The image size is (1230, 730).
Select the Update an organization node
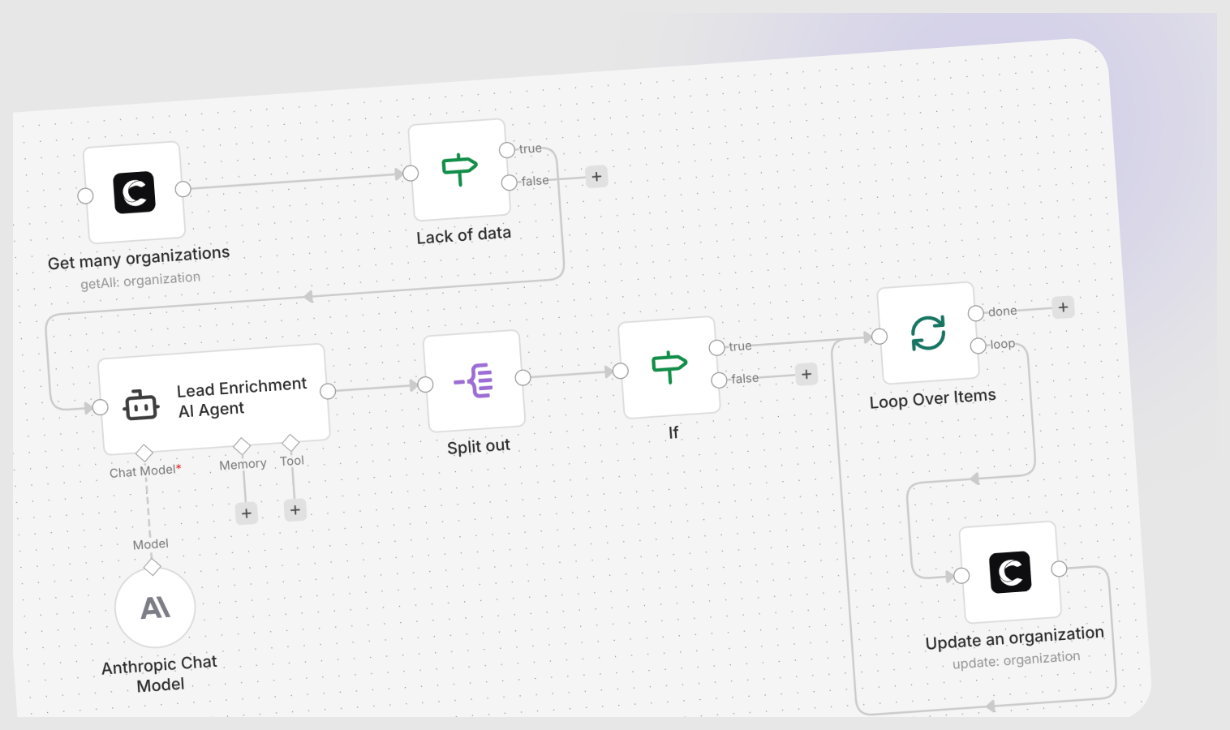(x=1010, y=572)
